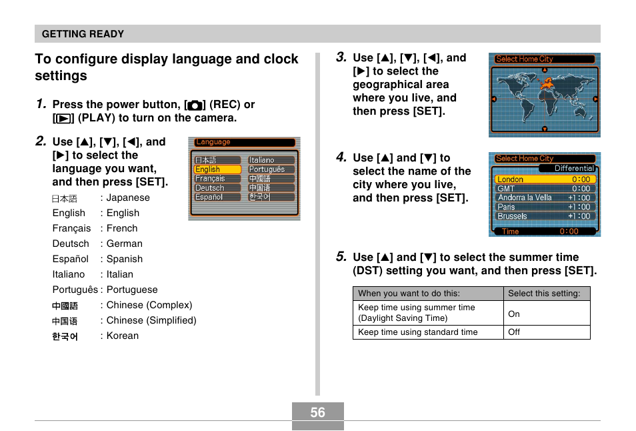The width and height of the screenshot is (636, 431).
Task: Click the right orange arrow on world map
Action: coord(595,99)
